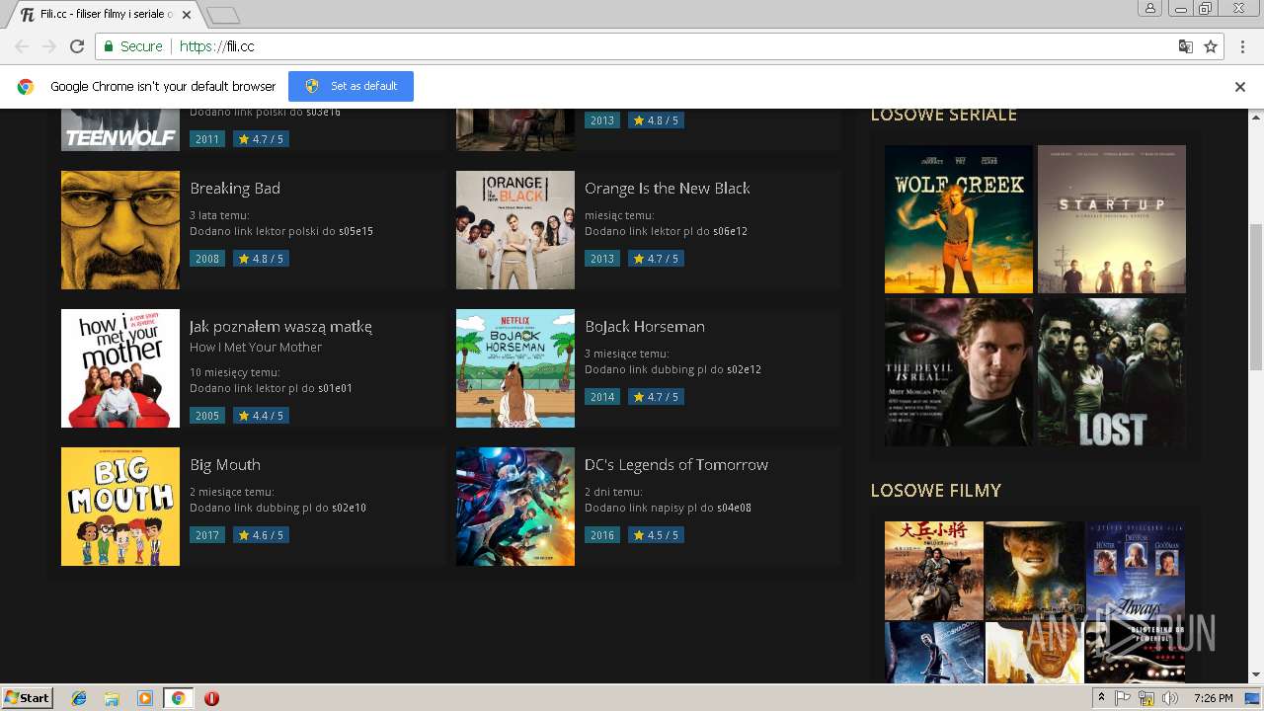Open the Lost random series poster
Screen dimensions: 1264x711
point(1112,372)
